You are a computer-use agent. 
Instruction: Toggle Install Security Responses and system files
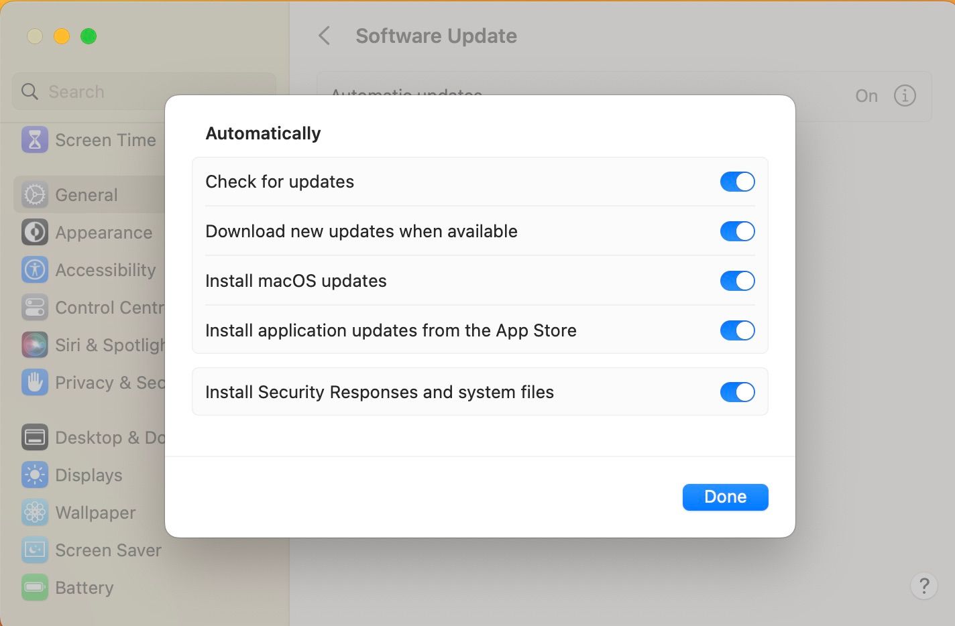click(x=737, y=392)
